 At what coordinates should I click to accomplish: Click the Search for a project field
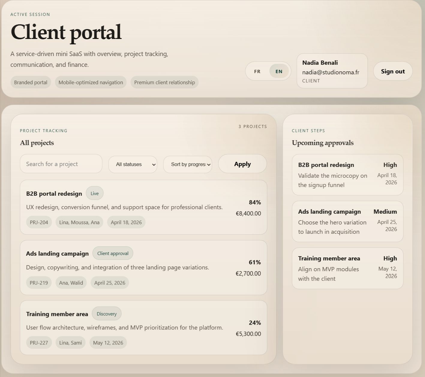click(x=61, y=164)
